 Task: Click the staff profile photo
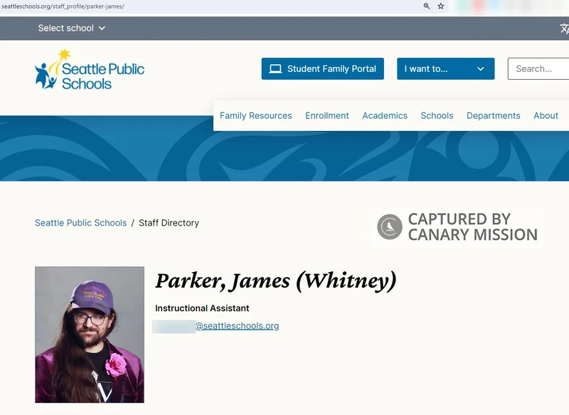pos(90,335)
